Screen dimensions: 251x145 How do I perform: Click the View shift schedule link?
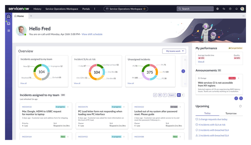pos(92,34)
